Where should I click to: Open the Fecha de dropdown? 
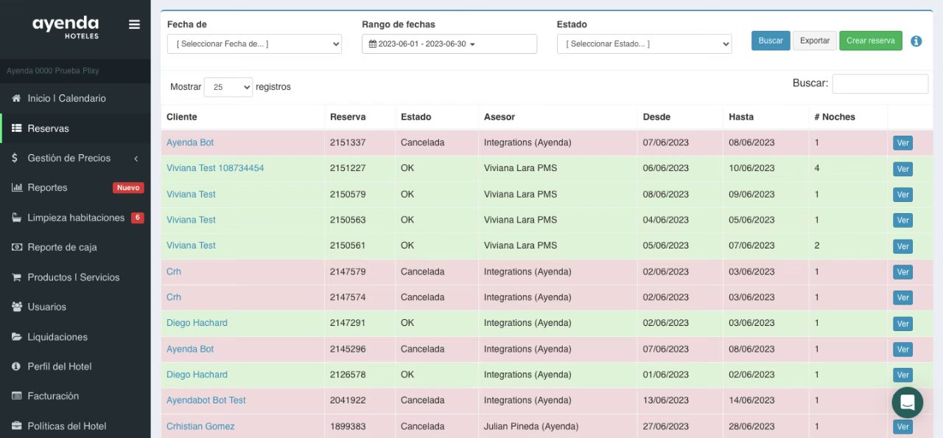tap(254, 44)
